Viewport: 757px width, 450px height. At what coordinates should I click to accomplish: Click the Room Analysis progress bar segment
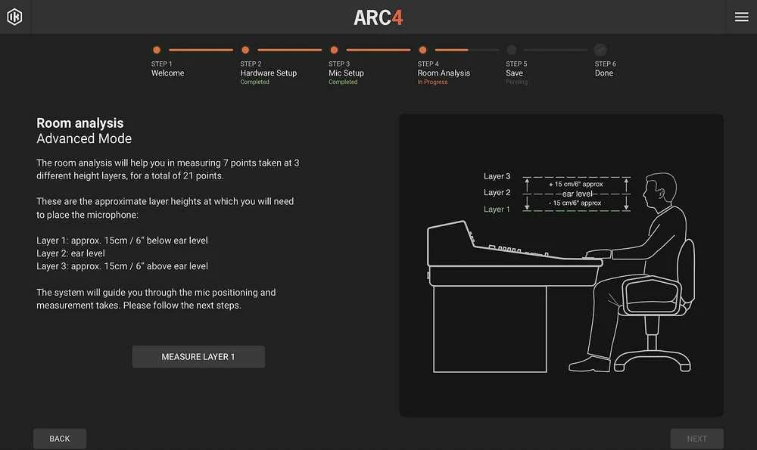pyautogui.click(x=467, y=50)
